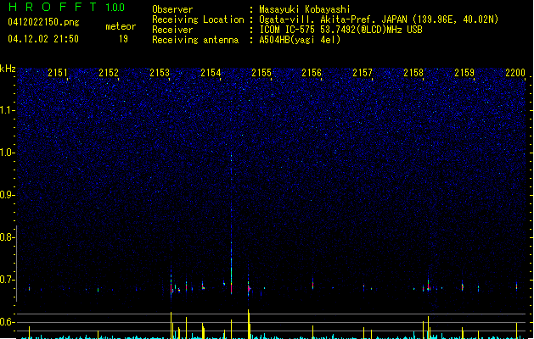Click the 2158 time marker
This screenshot has height=339, width=534.
[413, 73]
